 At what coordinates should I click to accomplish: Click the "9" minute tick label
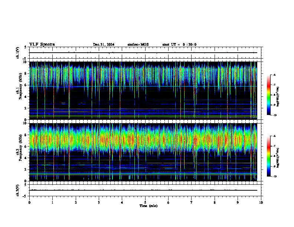click(238, 203)
